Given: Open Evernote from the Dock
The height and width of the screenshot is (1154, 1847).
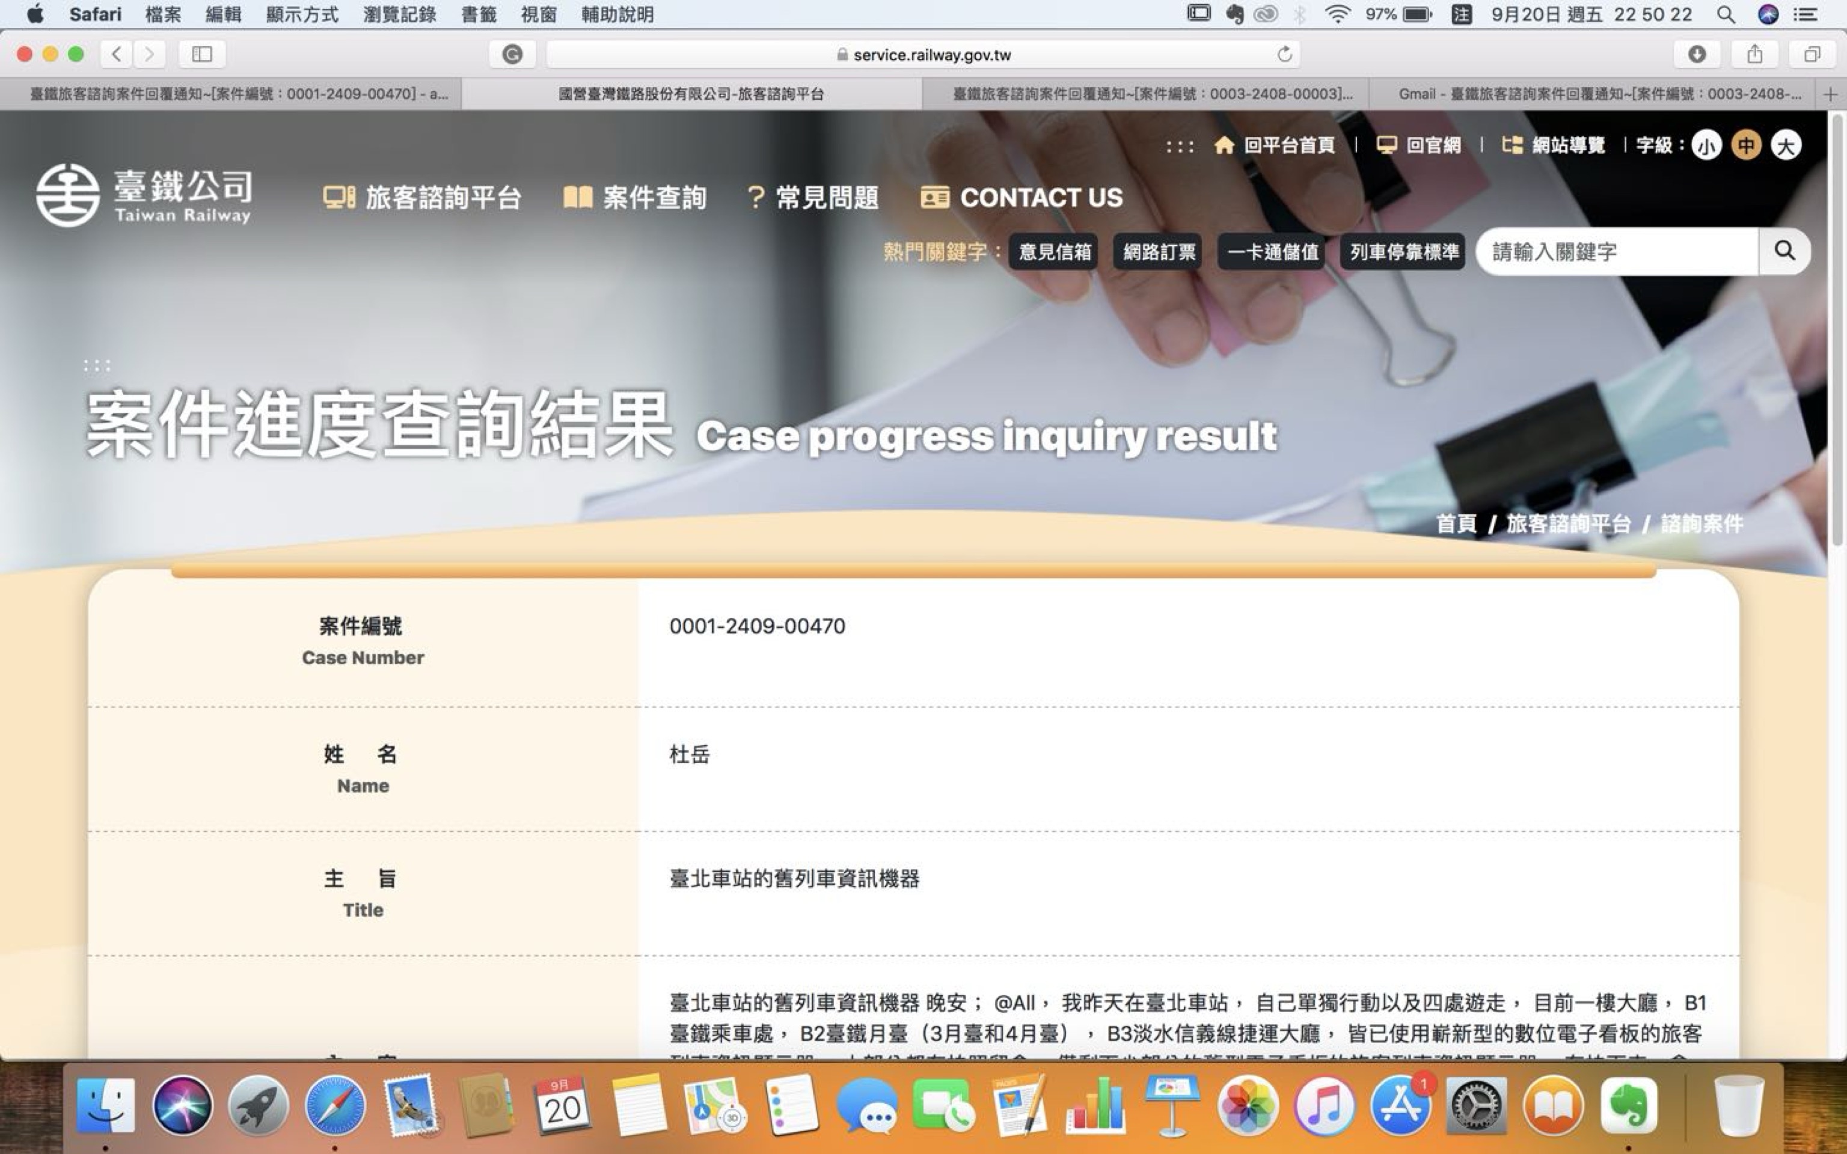Looking at the screenshot, I should 1628,1106.
